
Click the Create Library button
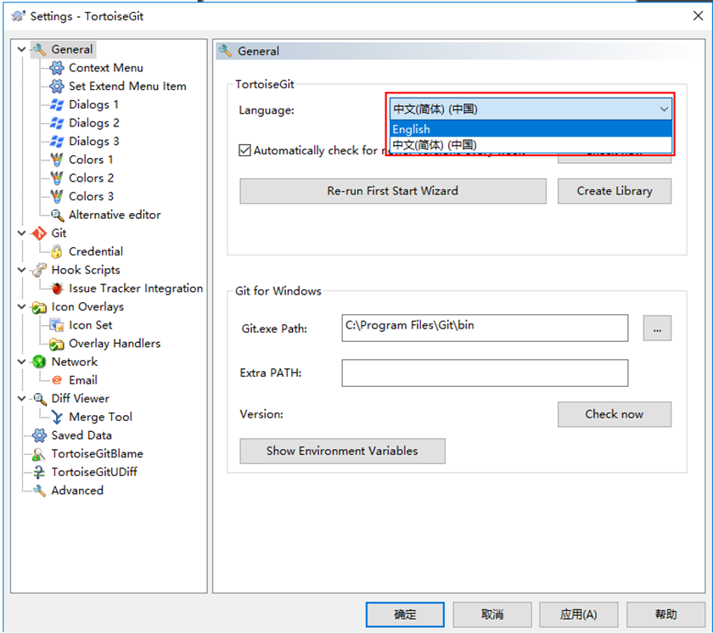615,191
